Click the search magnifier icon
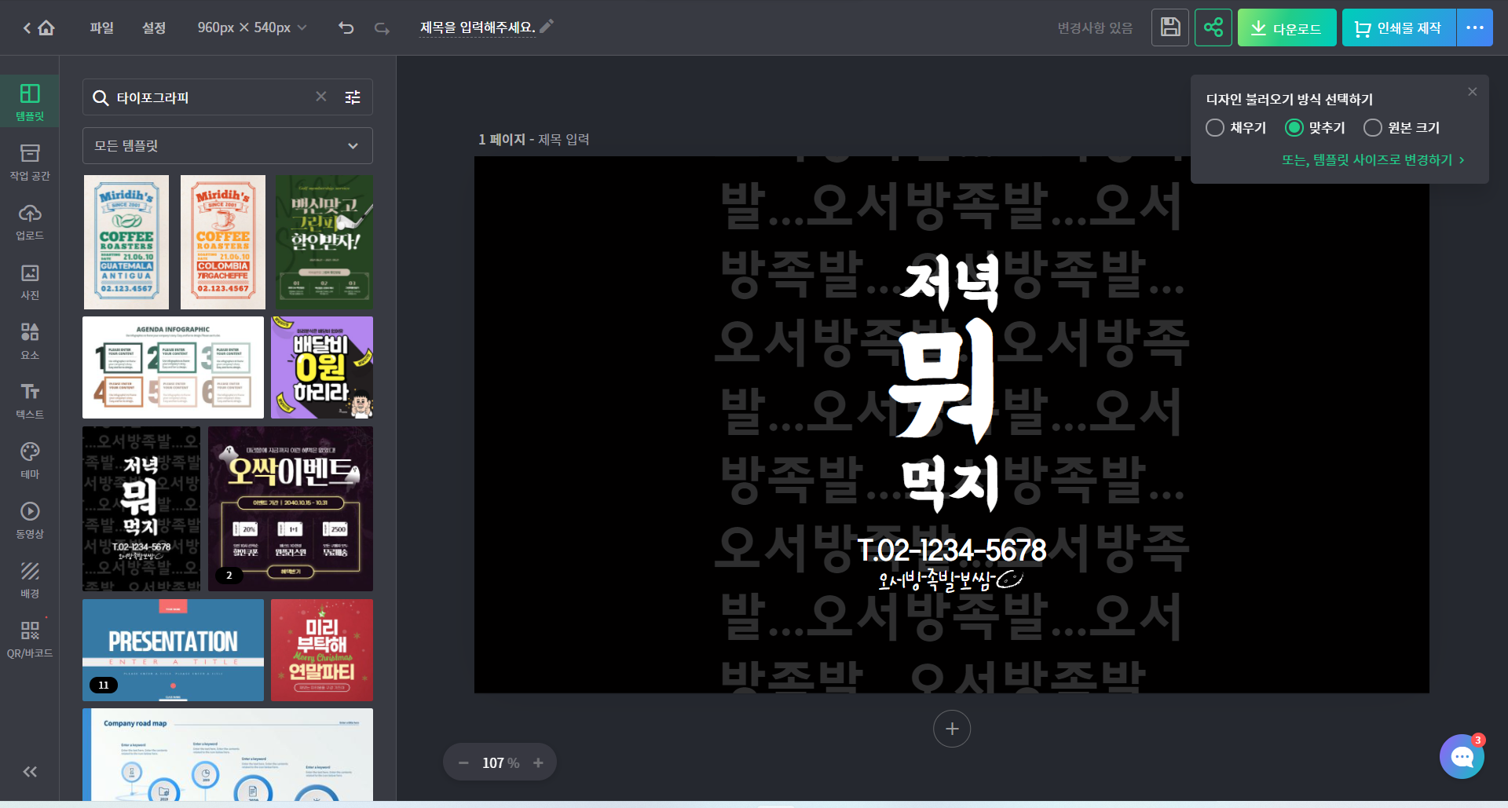 click(x=101, y=97)
